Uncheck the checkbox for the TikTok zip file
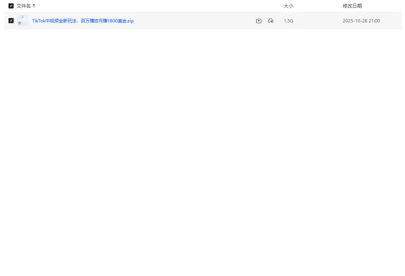The height and width of the screenshot is (276, 405). coord(11,20)
